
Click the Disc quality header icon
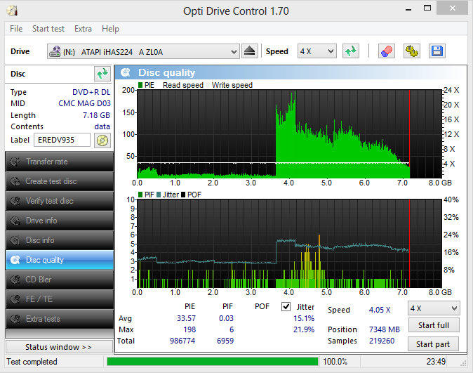point(126,72)
